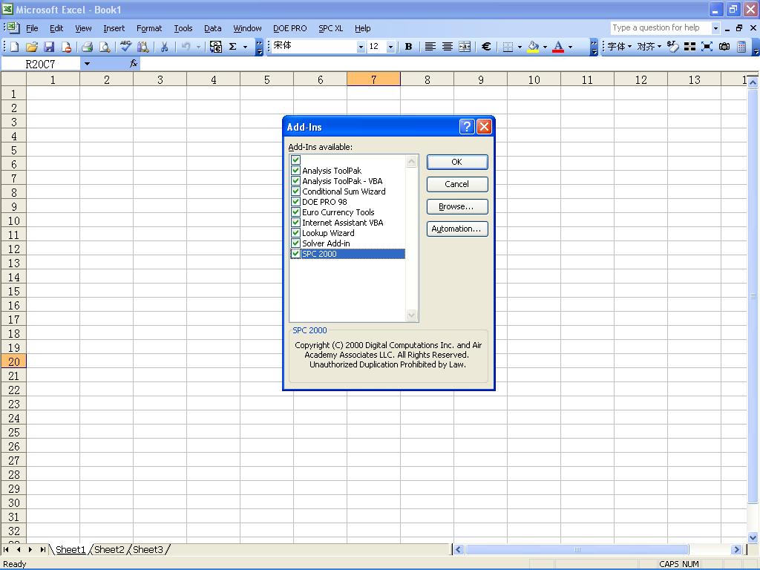Toggle the DOE PRO 98 checkbox

295,201
